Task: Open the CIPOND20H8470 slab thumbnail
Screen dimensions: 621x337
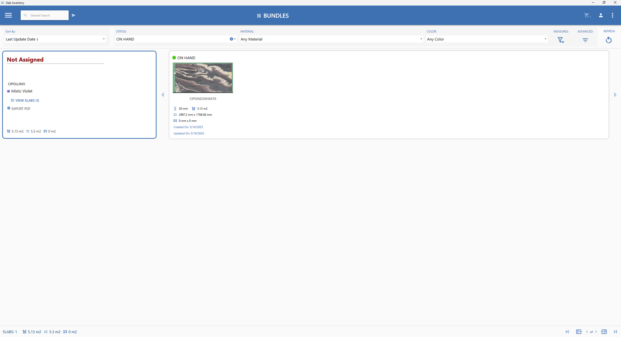Action: coord(203,78)
